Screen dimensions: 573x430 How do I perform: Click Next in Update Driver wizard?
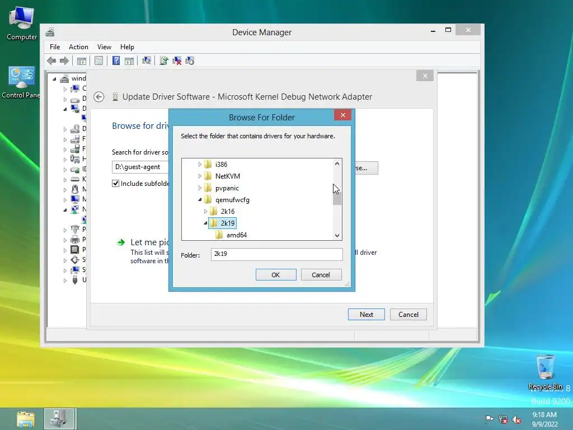[x=366, y=315]
